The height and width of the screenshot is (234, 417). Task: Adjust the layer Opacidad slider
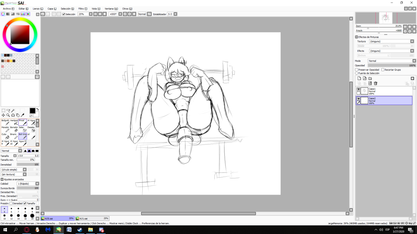pos(392,65)
